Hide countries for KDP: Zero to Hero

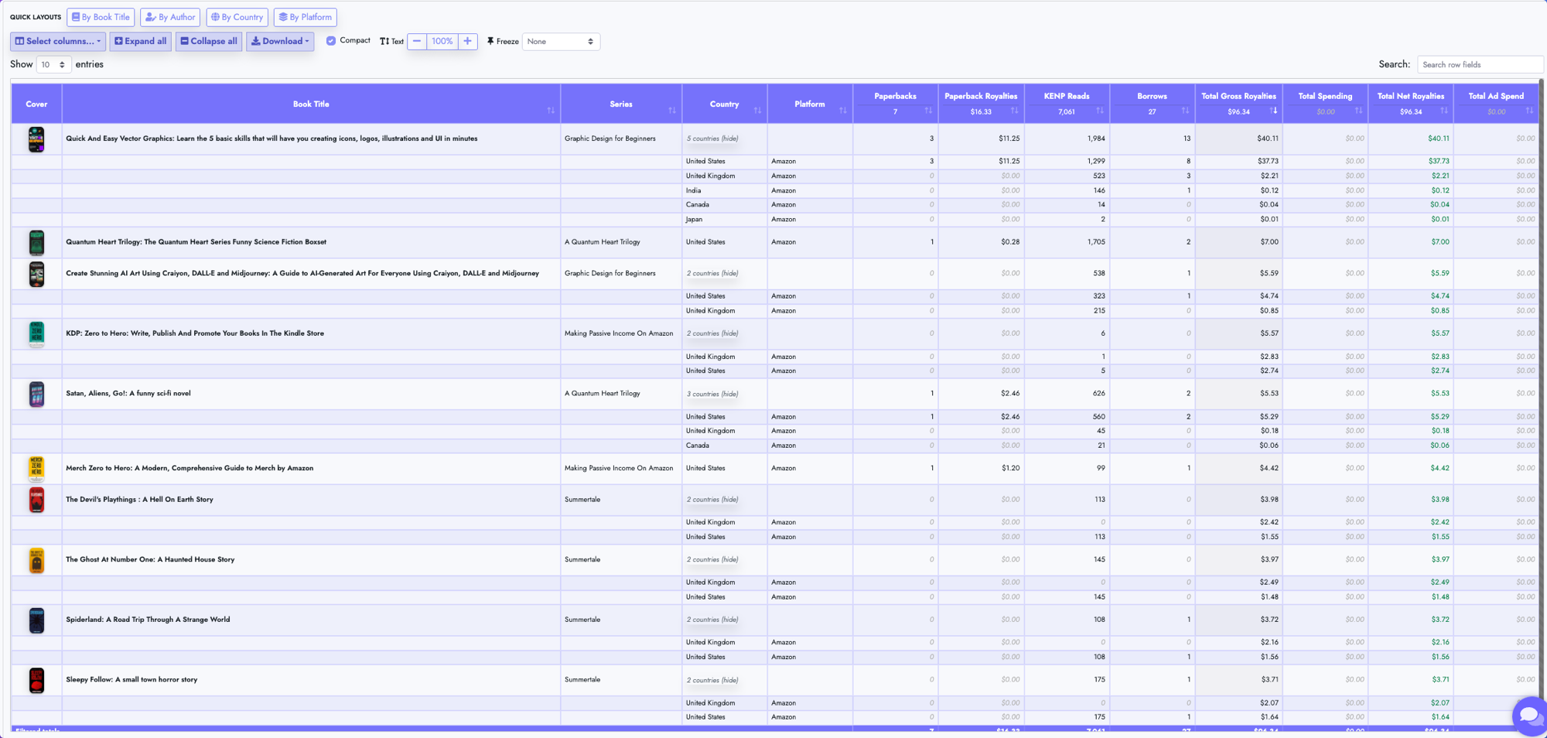point(712,333)
